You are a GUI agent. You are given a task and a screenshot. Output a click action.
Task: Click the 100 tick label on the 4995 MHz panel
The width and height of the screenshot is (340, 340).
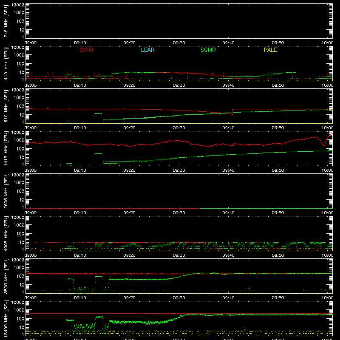(20, 234)
